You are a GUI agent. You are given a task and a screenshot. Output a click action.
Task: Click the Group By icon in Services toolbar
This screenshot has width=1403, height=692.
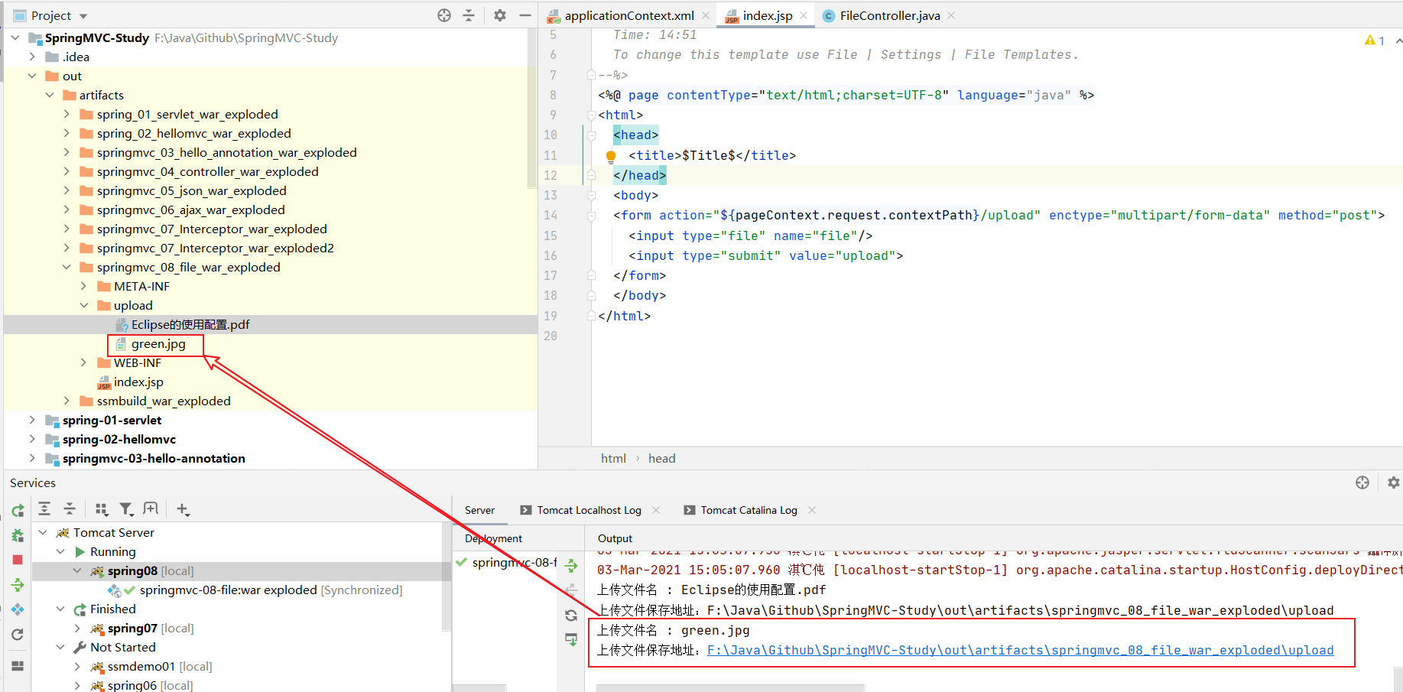pos(101,509)
